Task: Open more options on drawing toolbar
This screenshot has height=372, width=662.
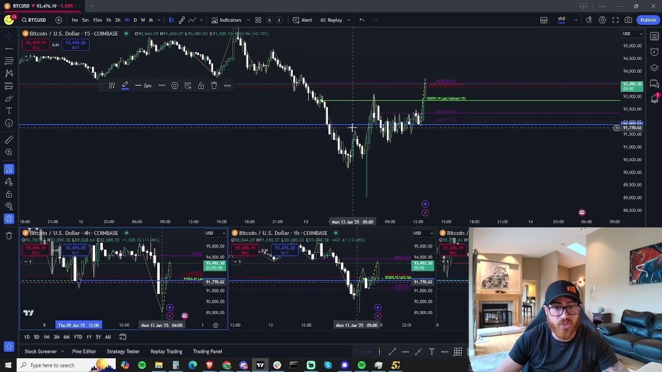Action: click(x=227, y=86)
